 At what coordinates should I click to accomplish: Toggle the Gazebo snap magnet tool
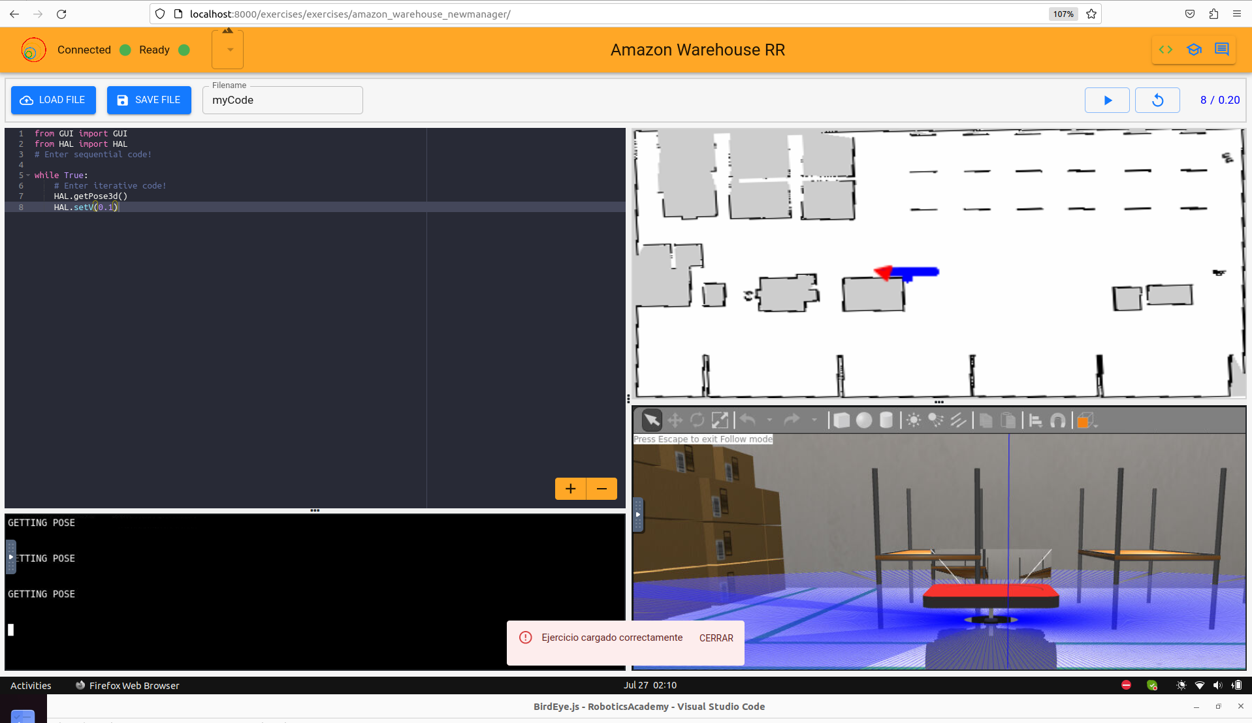click(1058, 420)
